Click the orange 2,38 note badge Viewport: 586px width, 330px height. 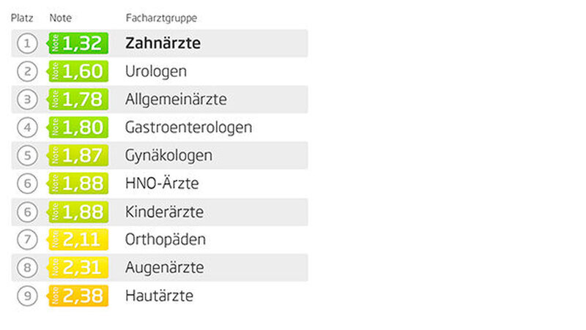pyautogui.click(x=78, y=296)
